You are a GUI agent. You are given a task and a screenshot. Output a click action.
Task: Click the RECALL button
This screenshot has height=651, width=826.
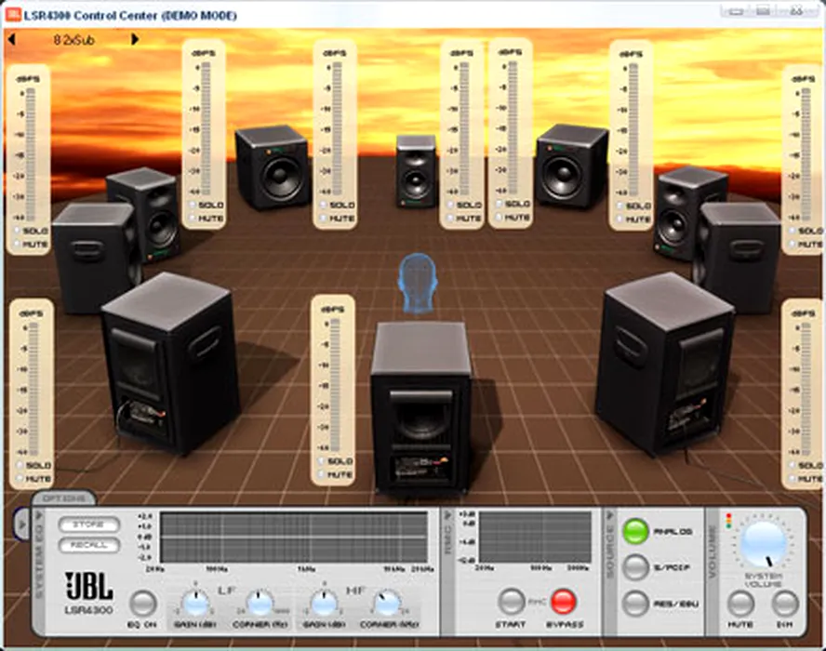click(89, 545)
